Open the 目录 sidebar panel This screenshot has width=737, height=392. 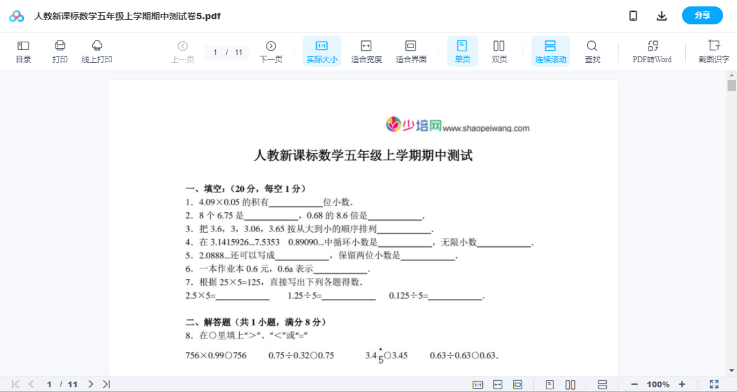pyautogui.click(x=23, y=51)
